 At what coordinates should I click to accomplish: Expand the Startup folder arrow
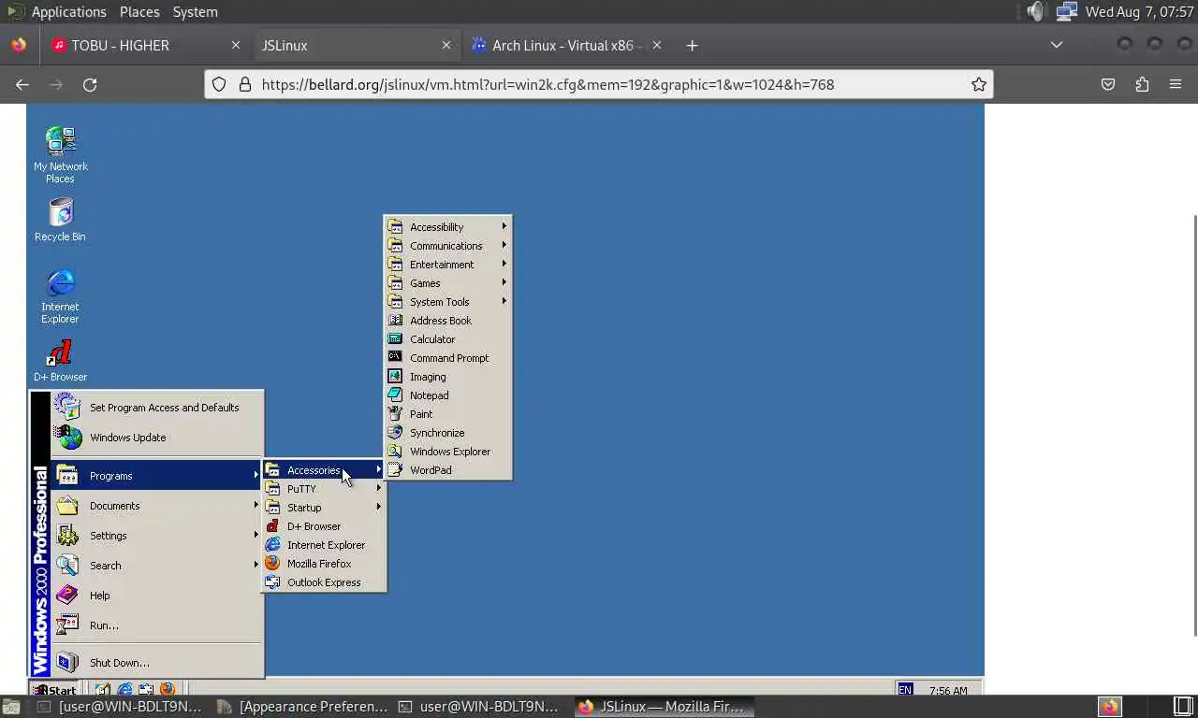379,508
